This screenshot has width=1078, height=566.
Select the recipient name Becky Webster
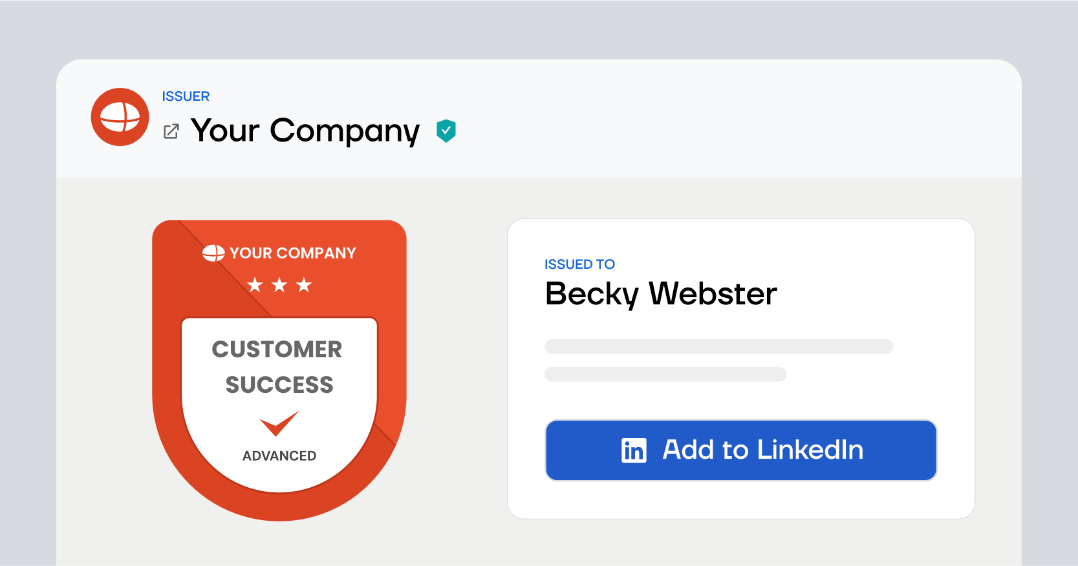[x=661, y=294]
